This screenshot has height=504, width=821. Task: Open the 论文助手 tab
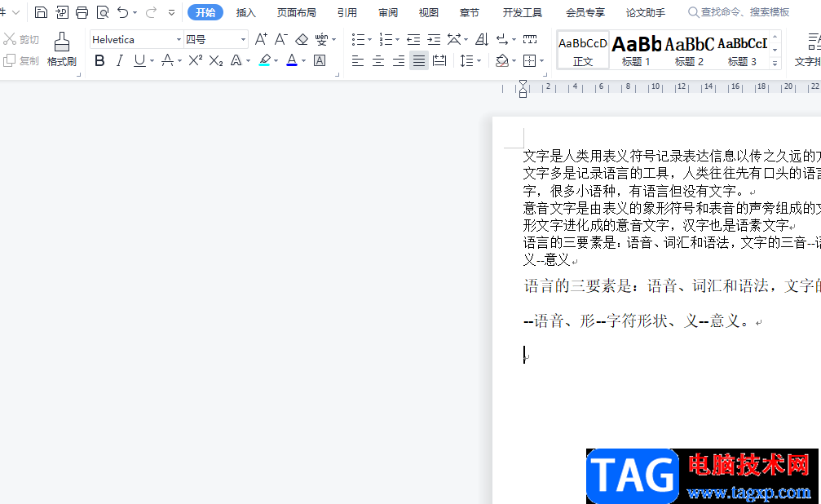click(x=645, y=12)
